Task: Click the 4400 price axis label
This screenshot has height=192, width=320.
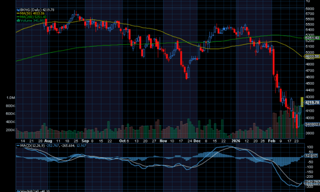Action: [310, 90]
